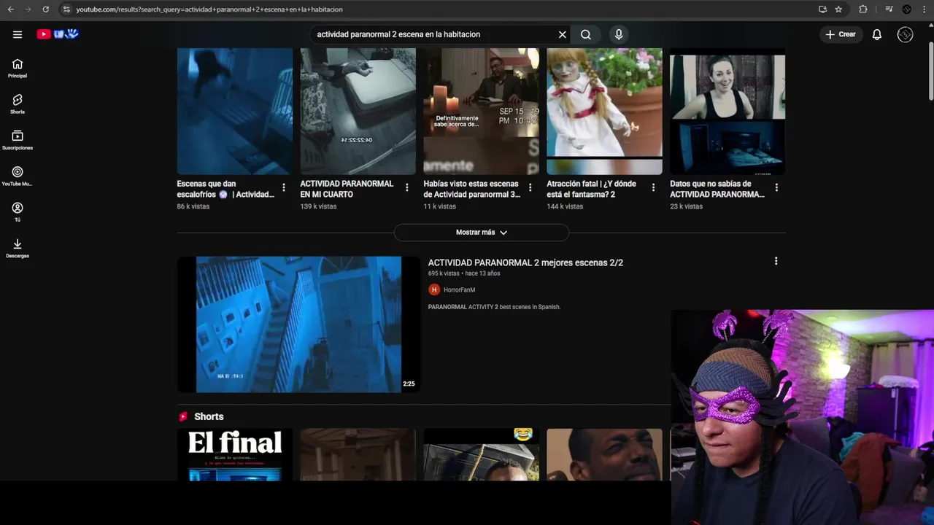Open options for 'ACTIVIDAD PARANORMAL EN MI CUARTO'
Viewport: 934px width, 525px height.
(407, 187)
